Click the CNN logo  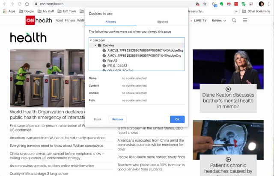coord(30,20)
